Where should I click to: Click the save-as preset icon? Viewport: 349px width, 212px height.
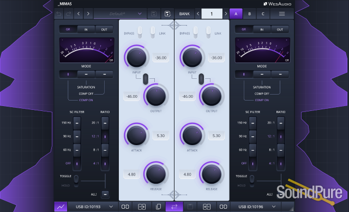click(167, 14)
